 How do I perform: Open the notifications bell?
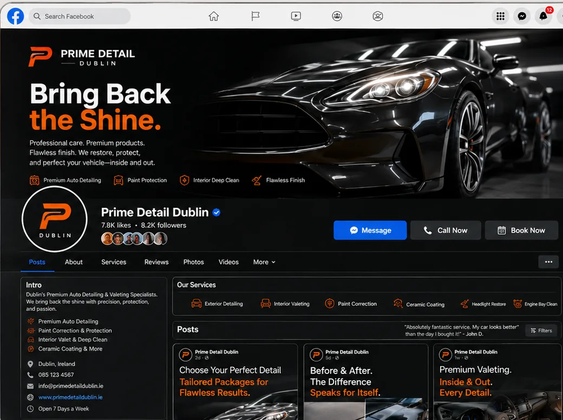pos(544,16)
